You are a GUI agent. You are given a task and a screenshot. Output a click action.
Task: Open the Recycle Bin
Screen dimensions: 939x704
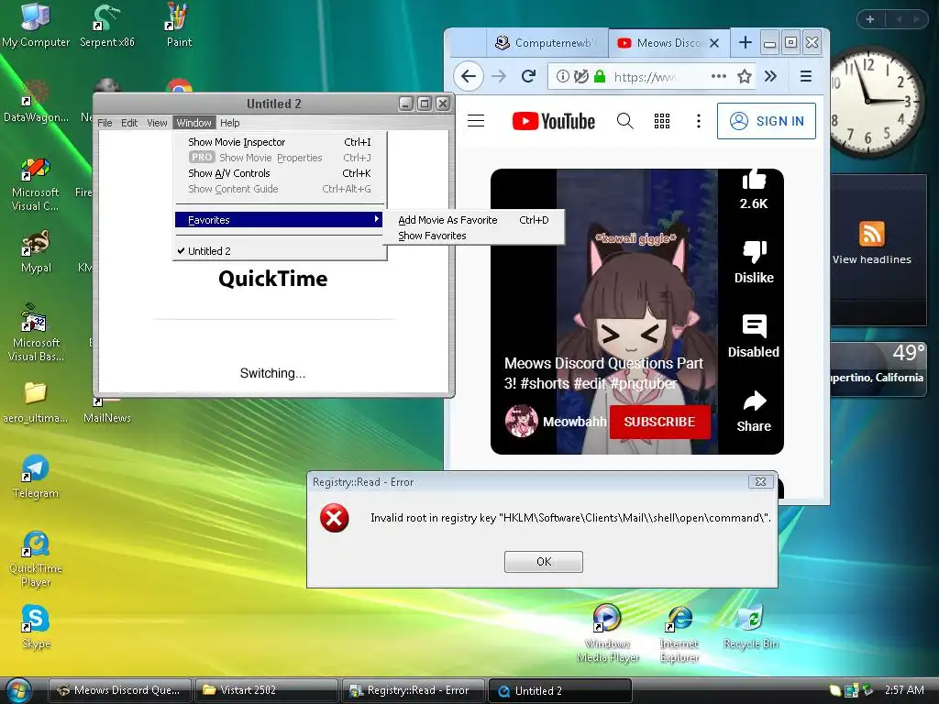pyautogui.click(x=751, y=627)
